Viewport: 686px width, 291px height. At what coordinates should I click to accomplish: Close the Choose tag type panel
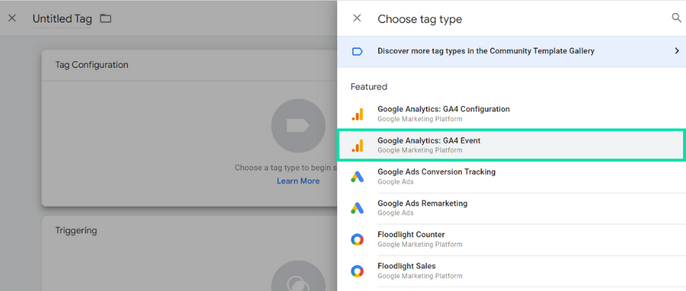[x=357, y=18]
